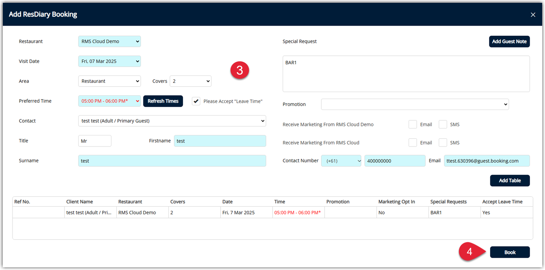Click the Add Table button

(510, 181)
